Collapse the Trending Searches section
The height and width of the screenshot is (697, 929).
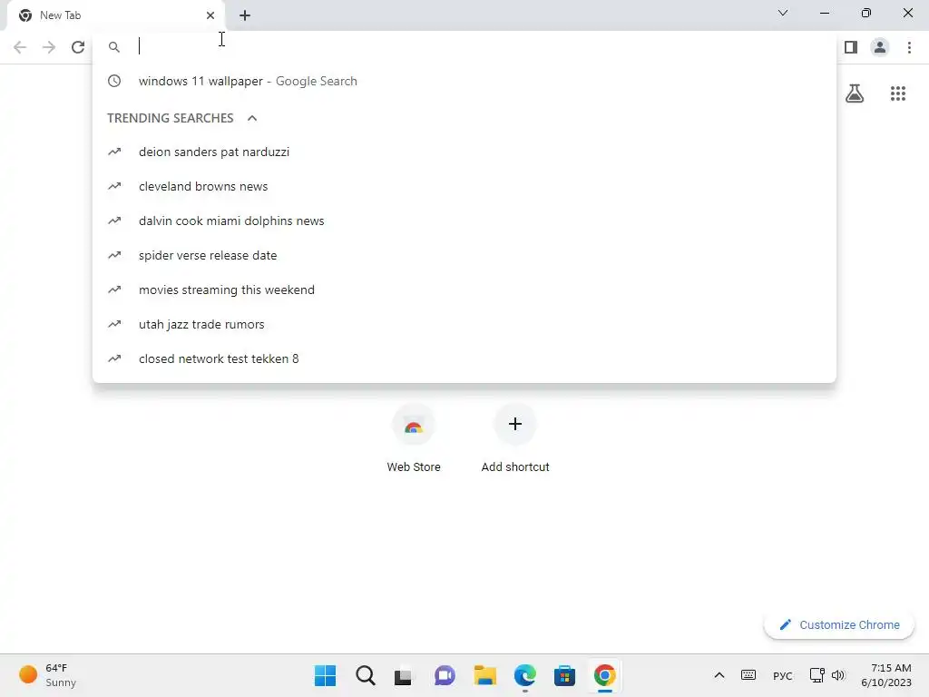pos(252,118)
